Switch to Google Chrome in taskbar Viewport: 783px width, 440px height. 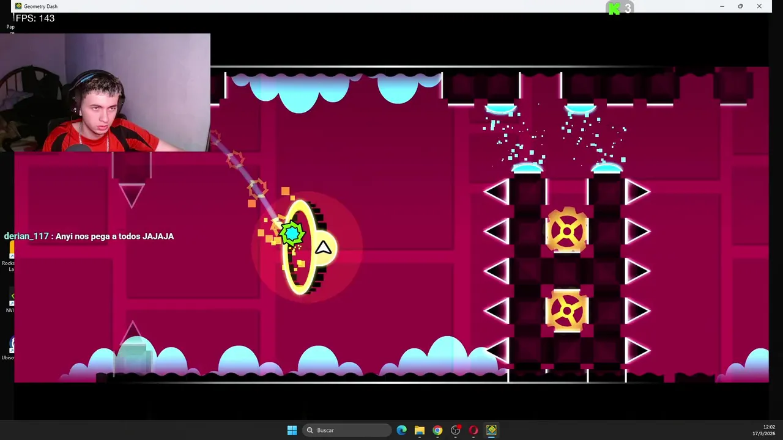[437, 430]
